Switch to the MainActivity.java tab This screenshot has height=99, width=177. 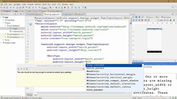(x=34, y=14)
